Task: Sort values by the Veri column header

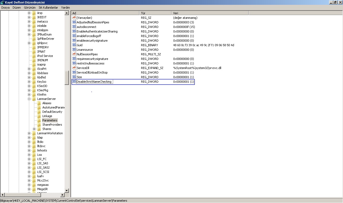Action: tap(210, 13)
